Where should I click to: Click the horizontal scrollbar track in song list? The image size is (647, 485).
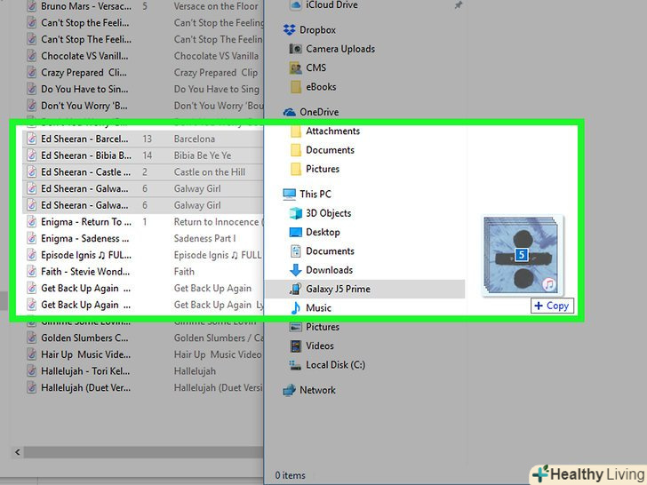coord(143,452)
